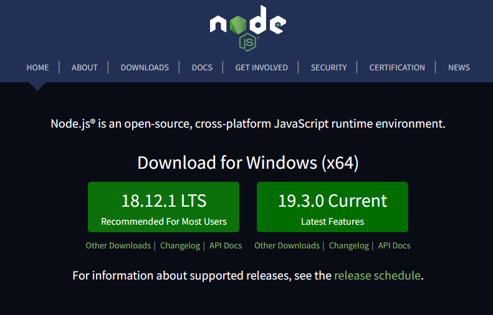This screenshot has width=493, height=315.
Task: Open Other Downloads under the LTS button
Action: [x=118, y=246]
